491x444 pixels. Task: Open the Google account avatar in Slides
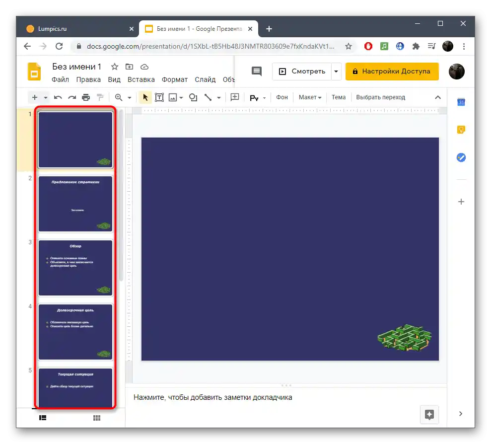click(x=457, y=72)
